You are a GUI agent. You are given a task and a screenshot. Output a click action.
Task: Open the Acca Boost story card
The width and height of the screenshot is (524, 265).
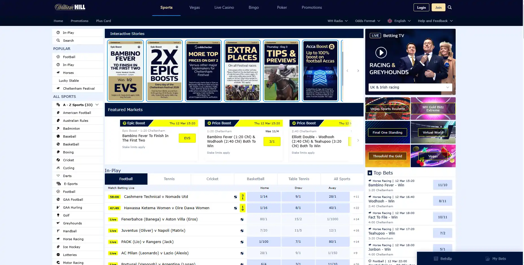320,71
